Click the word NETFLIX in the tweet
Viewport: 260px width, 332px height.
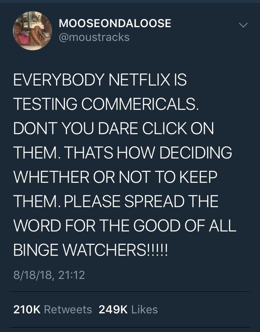point(139,80)
